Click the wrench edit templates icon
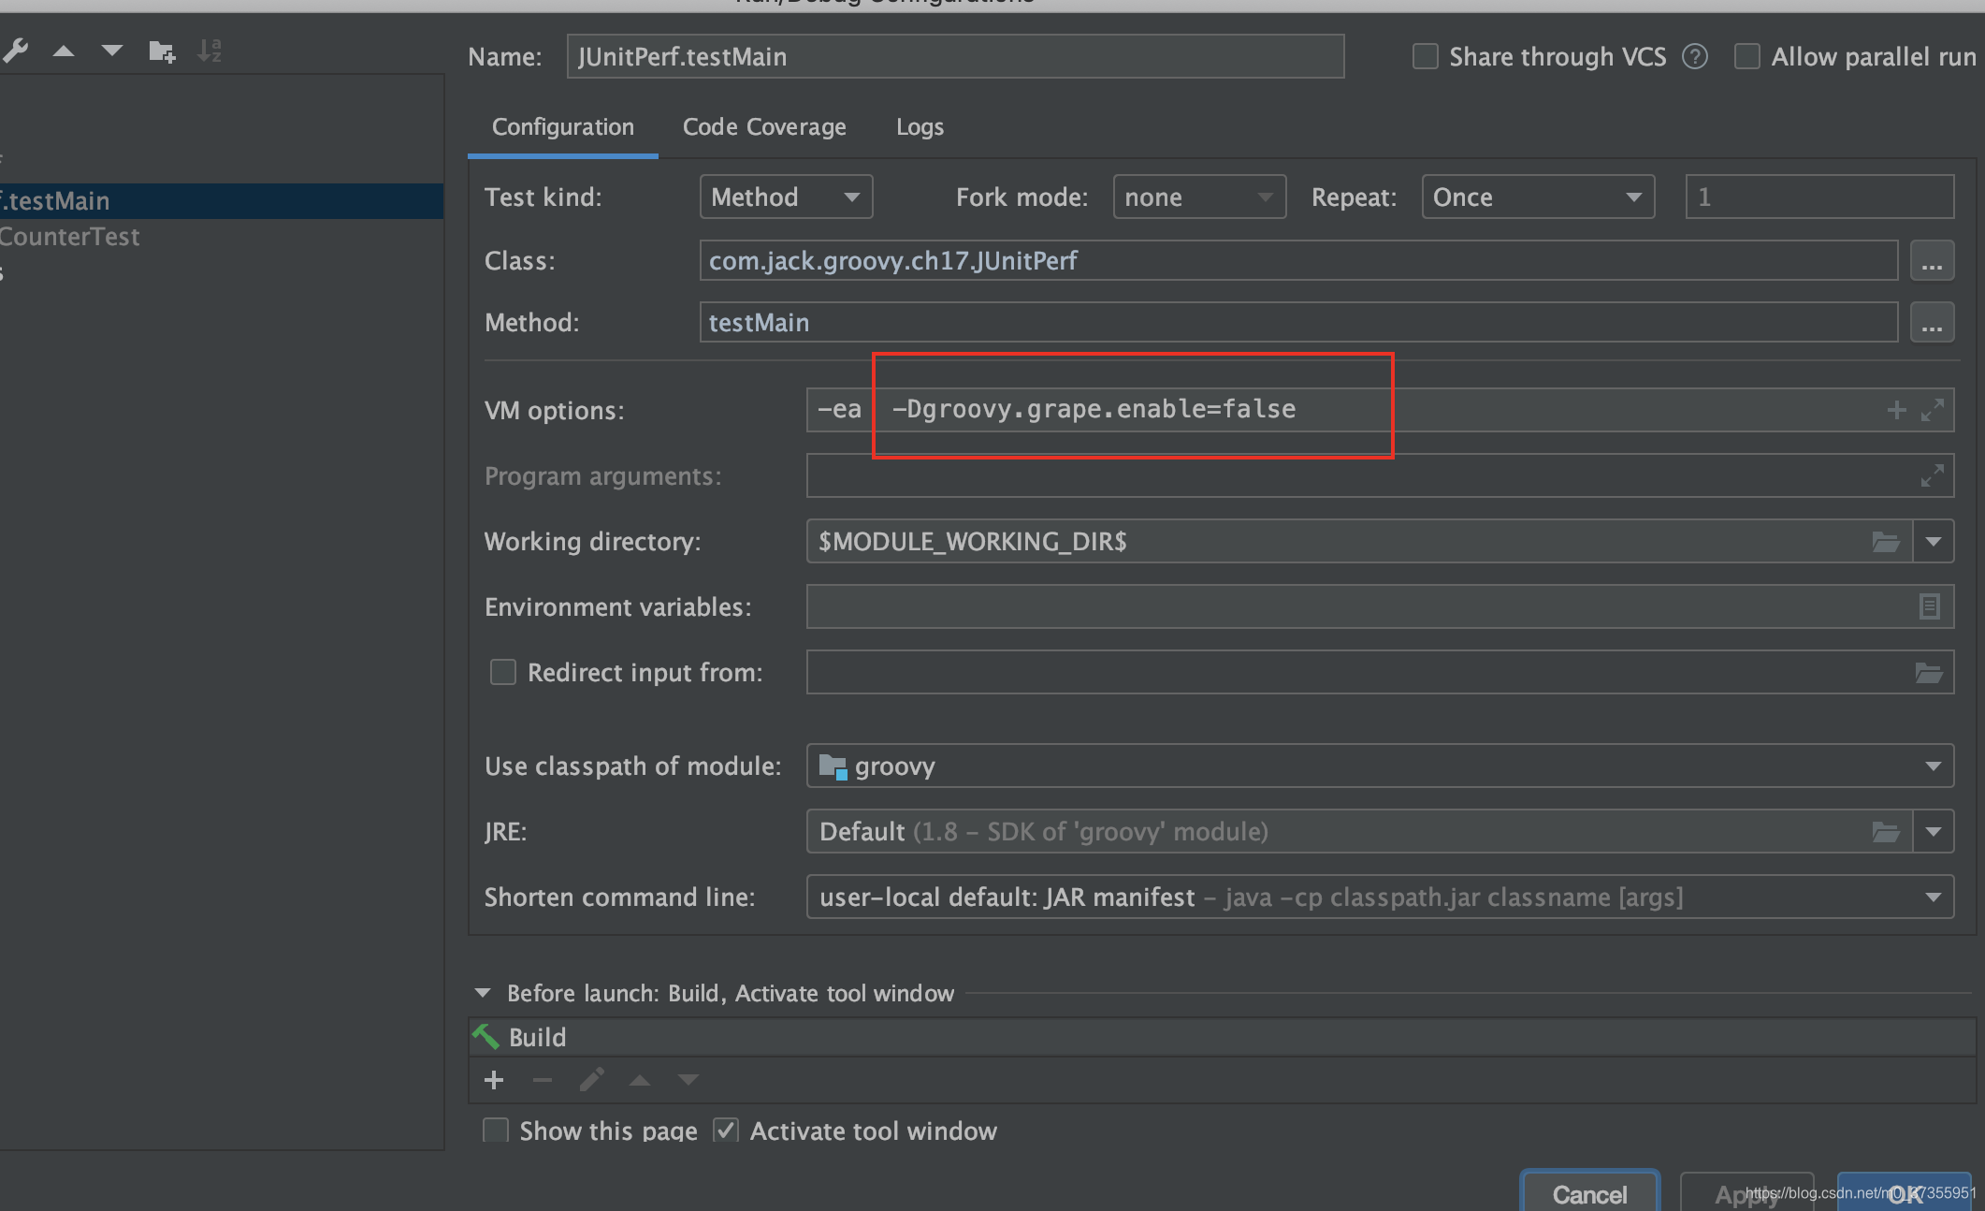The width and height of the screenshot is (1985, 1211). click(15, 51)
